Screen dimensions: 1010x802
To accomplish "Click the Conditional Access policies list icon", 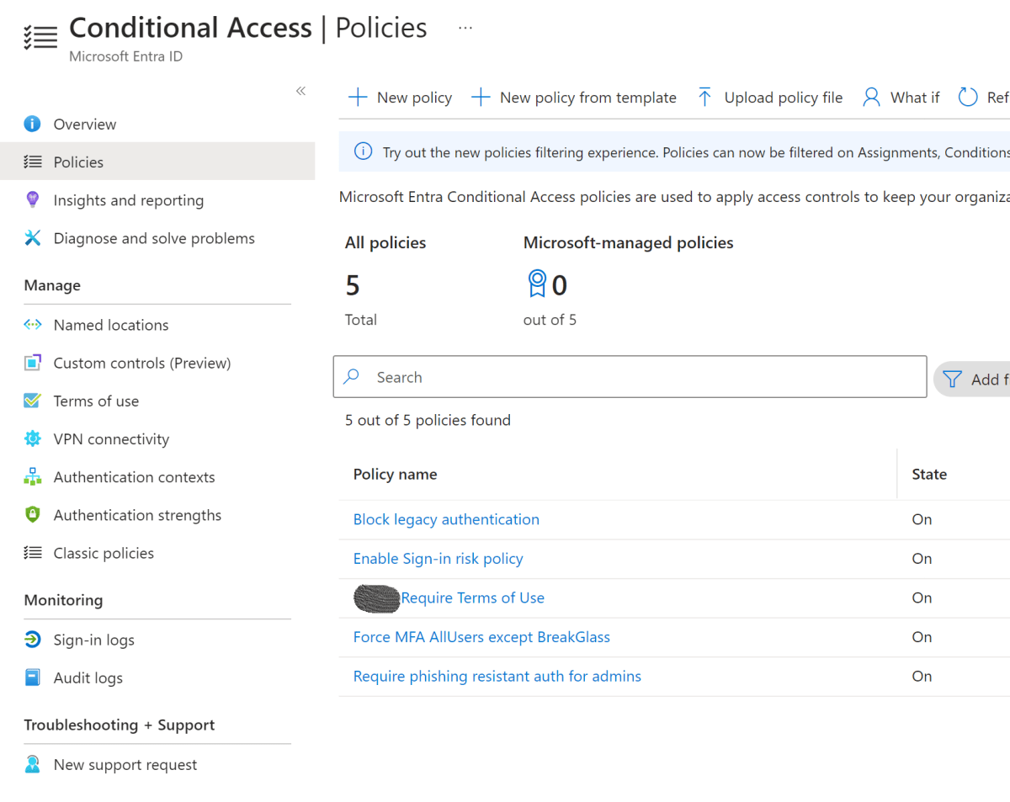I will click(40, 36).
